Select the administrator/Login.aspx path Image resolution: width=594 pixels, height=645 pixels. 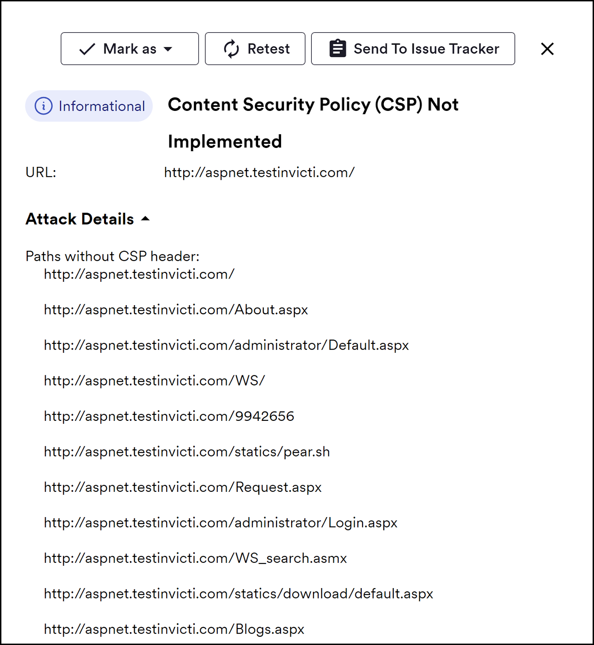pyautogui.click(x=221, y=523)
